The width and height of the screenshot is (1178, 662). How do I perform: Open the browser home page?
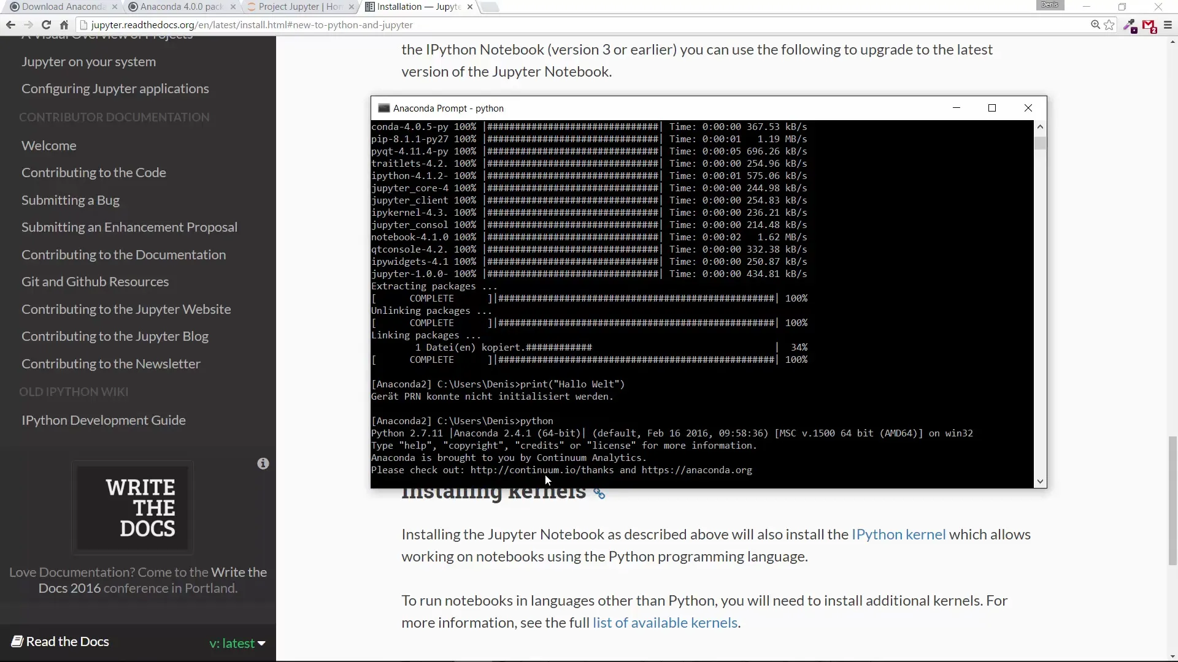click(64, 25)
